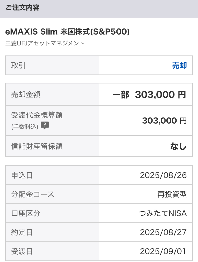Tap the fund name eMAXIS Slim 米国株式(S&P500)
198x262 pixels.
click(68, 32)
